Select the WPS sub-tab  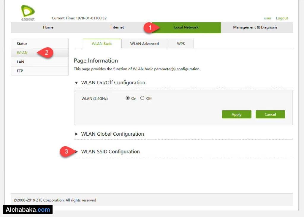tap(181, 43)
